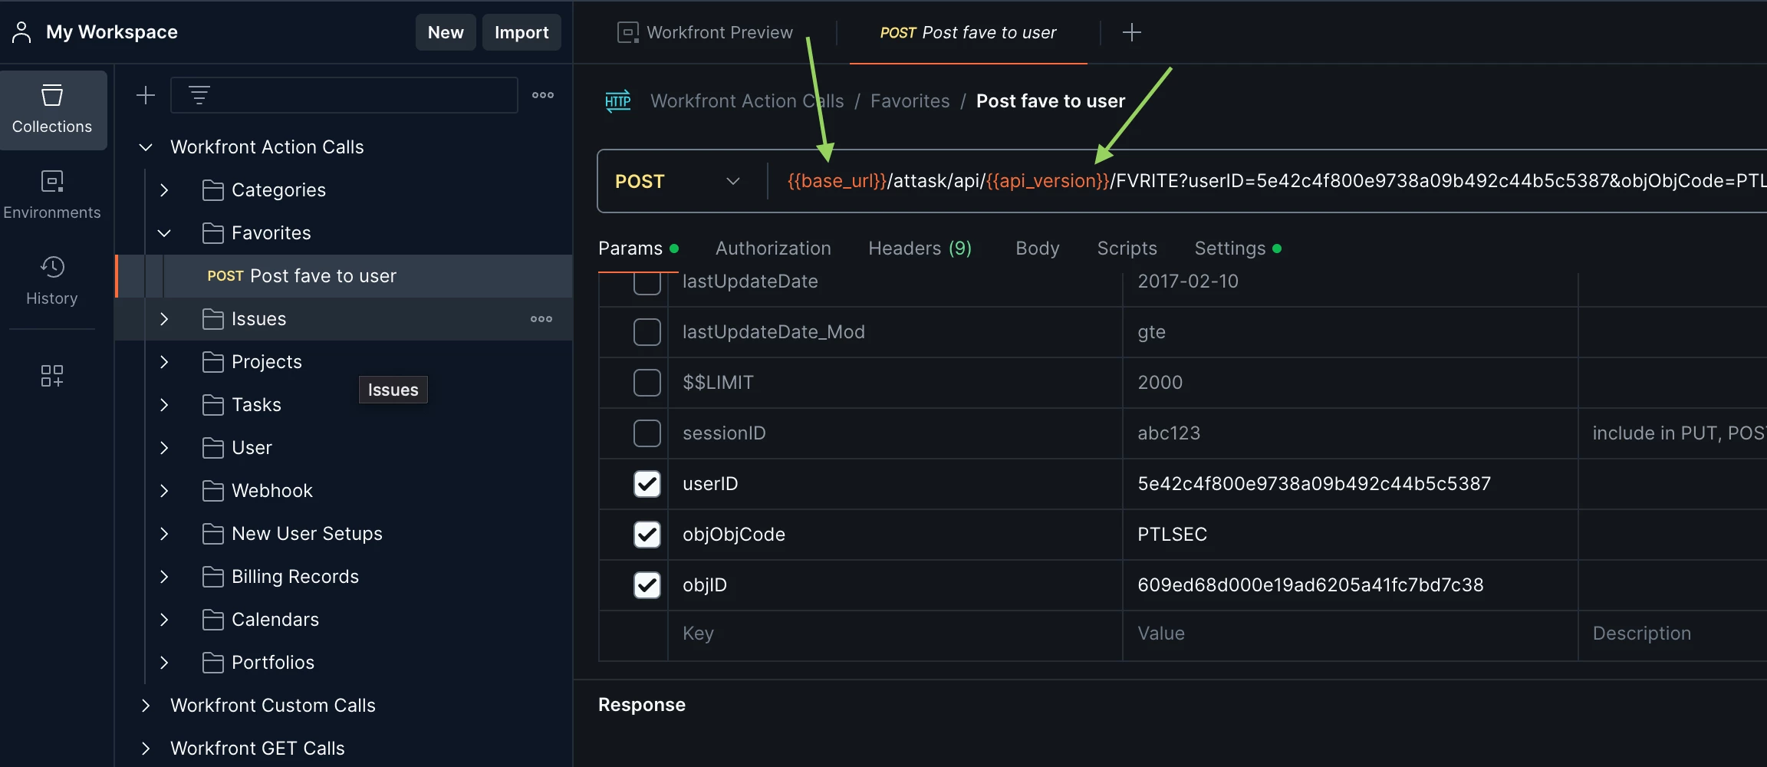This screenshot has width=1767, height=767.
Task: Click the User folder icon
Action: pyautogui.click(x=213, y=448)
